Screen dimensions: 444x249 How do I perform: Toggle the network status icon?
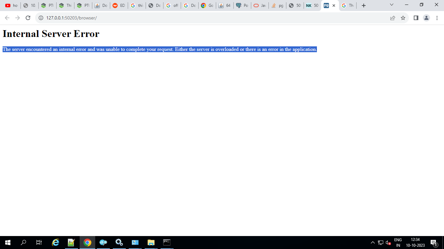381,242
